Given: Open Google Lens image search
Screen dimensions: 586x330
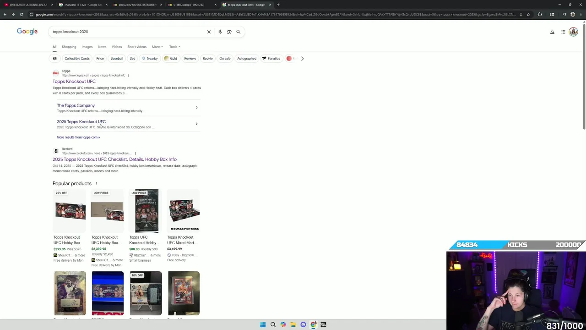Looking at the screenshot, I should click(x=229, y=32).
